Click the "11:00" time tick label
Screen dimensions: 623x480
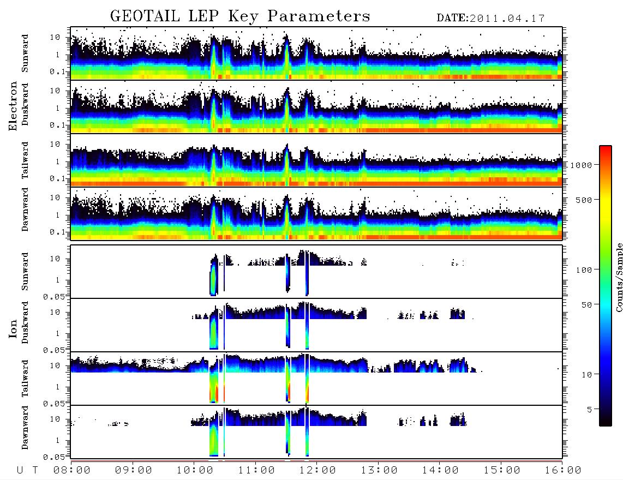[x=256, y=471]
